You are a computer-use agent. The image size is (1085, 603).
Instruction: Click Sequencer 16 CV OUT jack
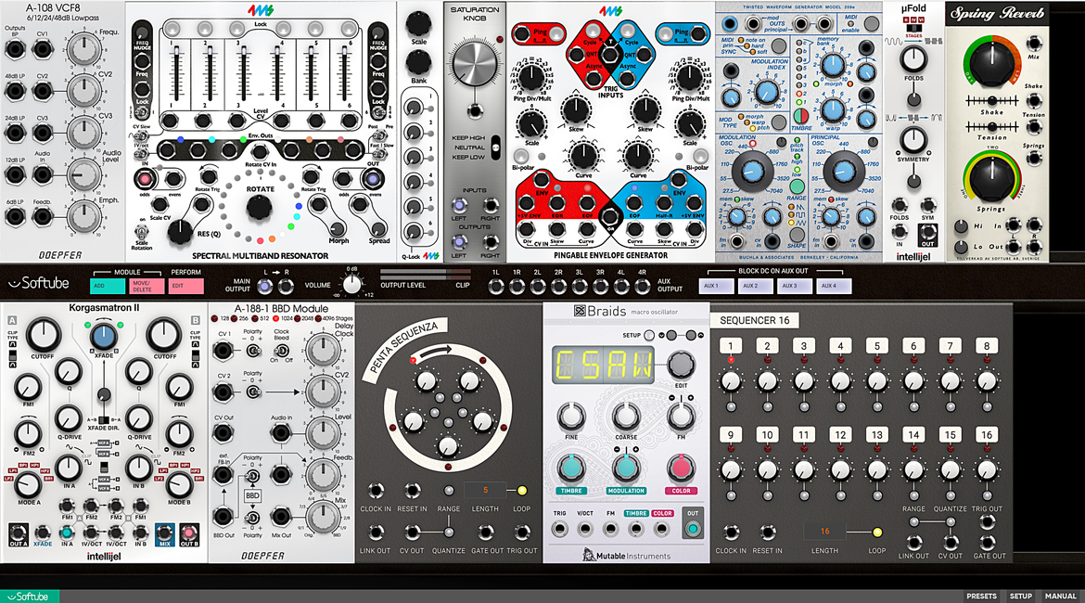pyautogui.click(x=950, y=542)
